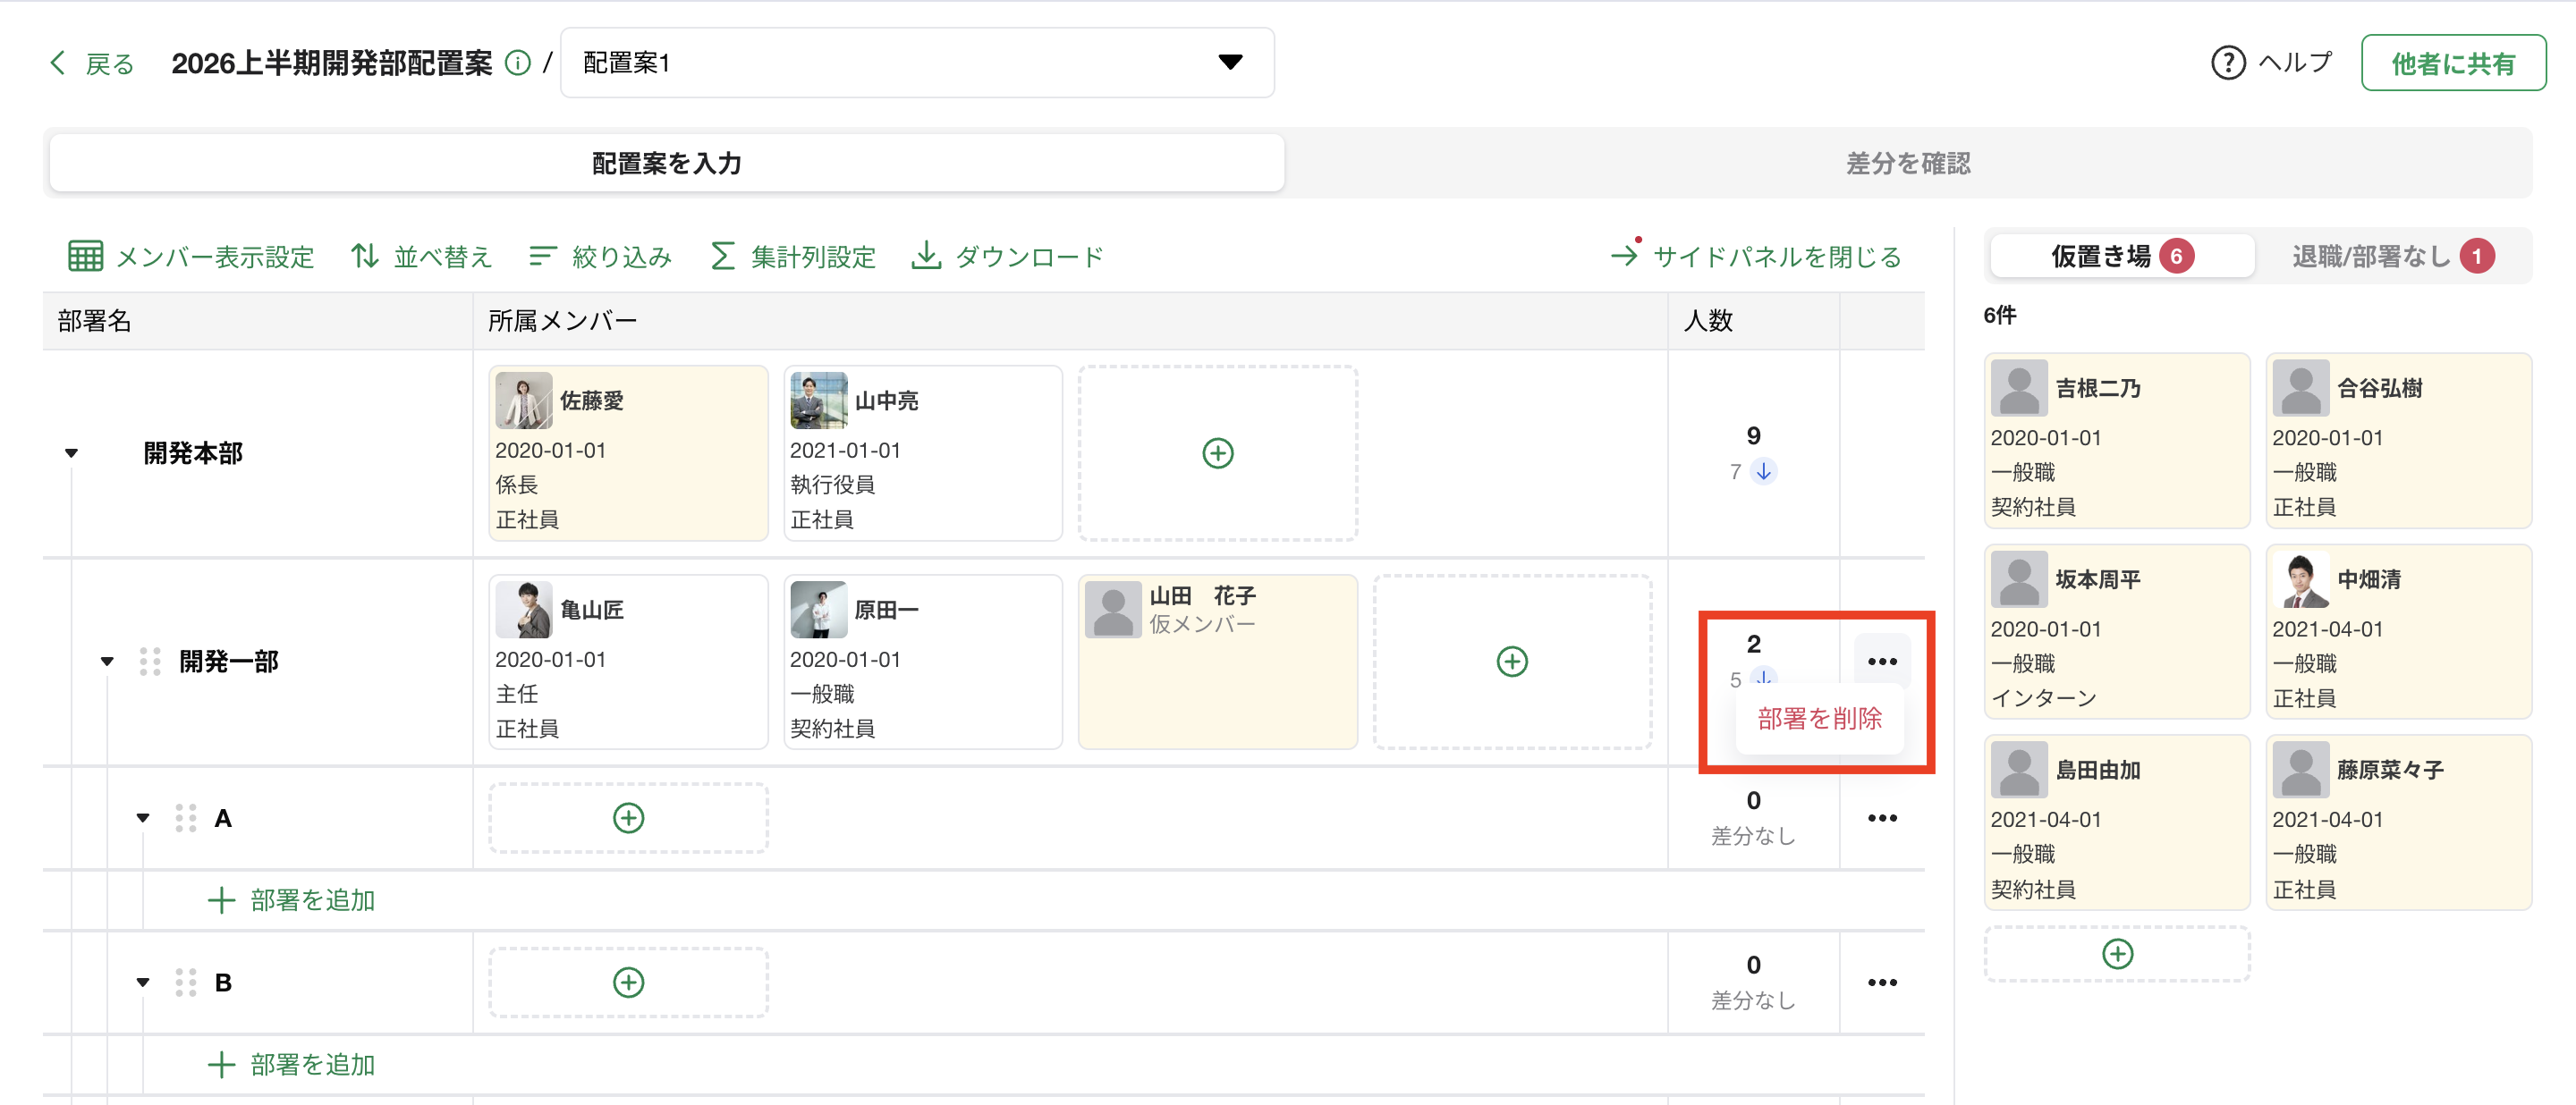
Task: Click the info icon beside the plan title
Action: (x=517, y=64)
